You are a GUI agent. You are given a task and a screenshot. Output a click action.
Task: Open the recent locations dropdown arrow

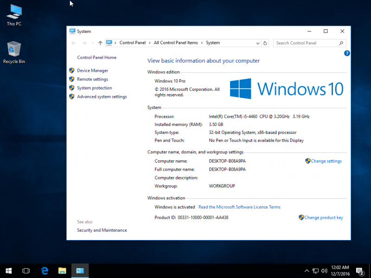coord(93,43)
